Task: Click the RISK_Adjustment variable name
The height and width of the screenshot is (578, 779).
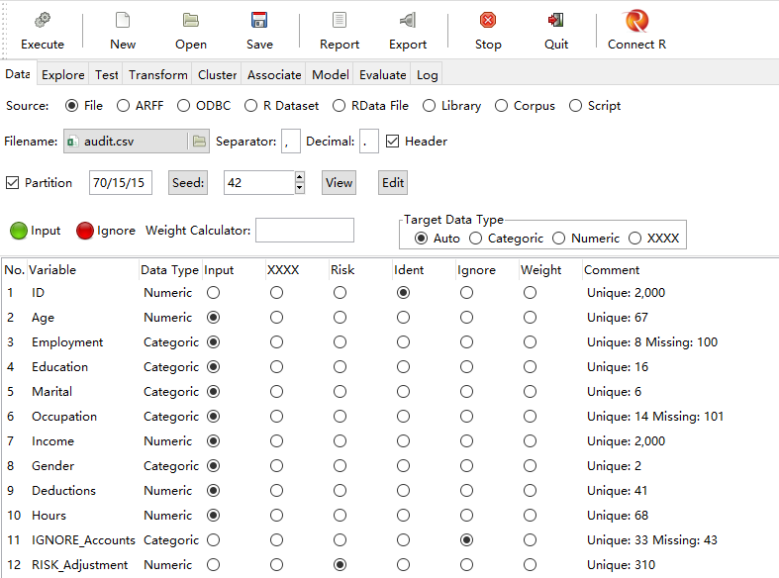Action: (80, 565)
